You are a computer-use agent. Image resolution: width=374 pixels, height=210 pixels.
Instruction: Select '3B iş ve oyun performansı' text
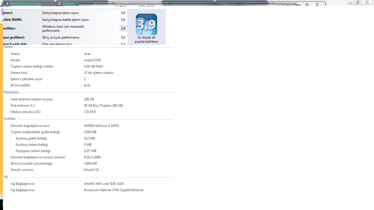pos(61,37)
